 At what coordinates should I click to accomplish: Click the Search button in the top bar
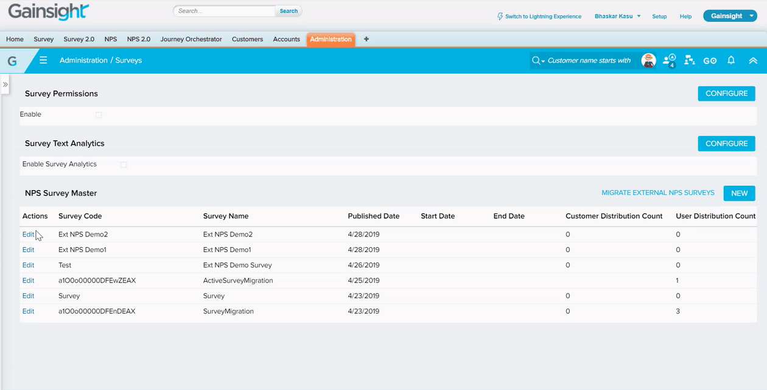coord(289,11)
